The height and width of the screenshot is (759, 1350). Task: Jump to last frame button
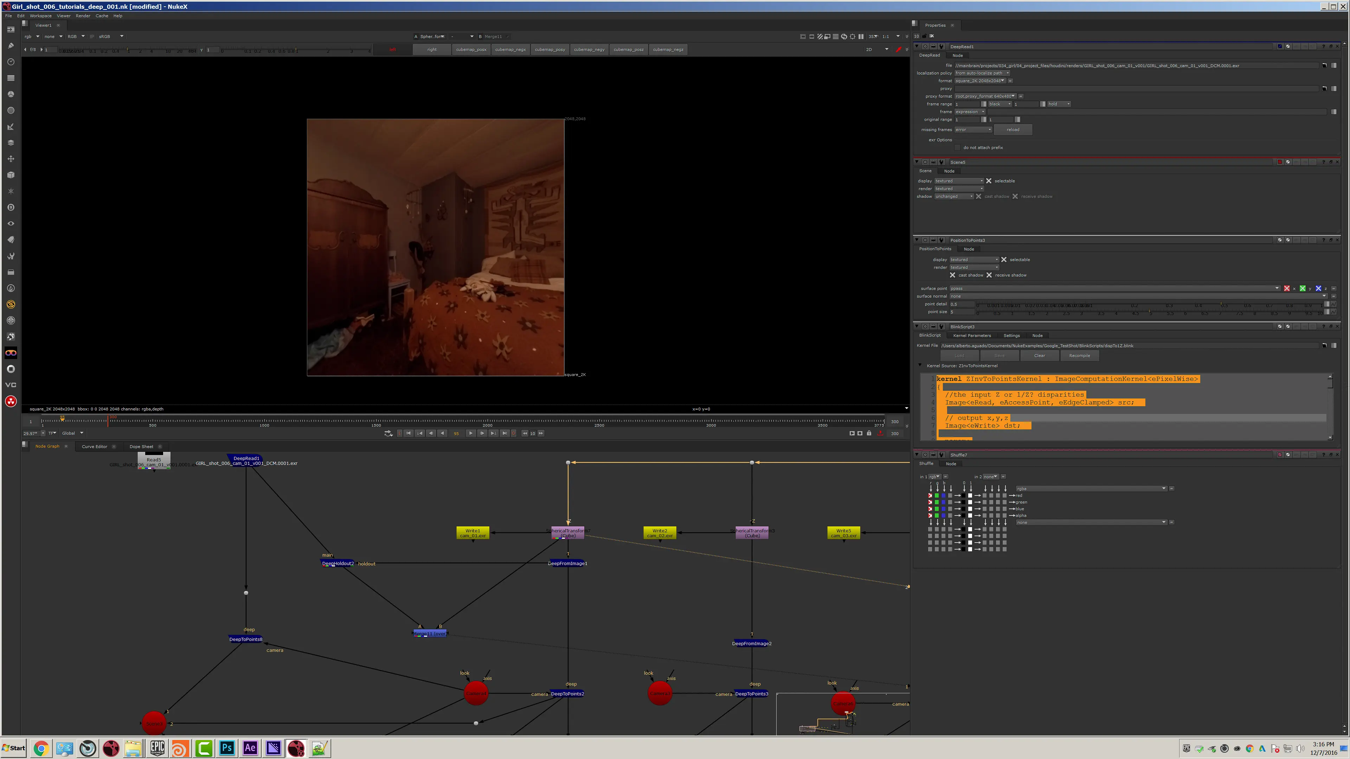click(x=504, y=433)
